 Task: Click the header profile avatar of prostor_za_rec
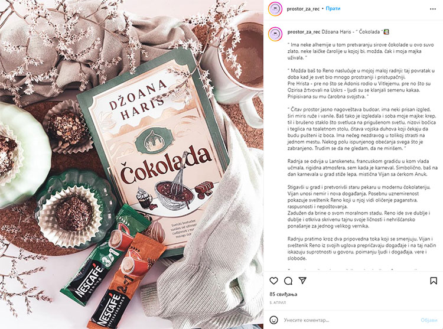(275, 9)
